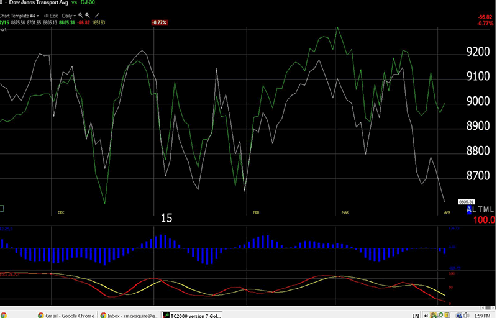Click the EN language indicator
The width and height of the screenshot is (497, 318).
414,315
